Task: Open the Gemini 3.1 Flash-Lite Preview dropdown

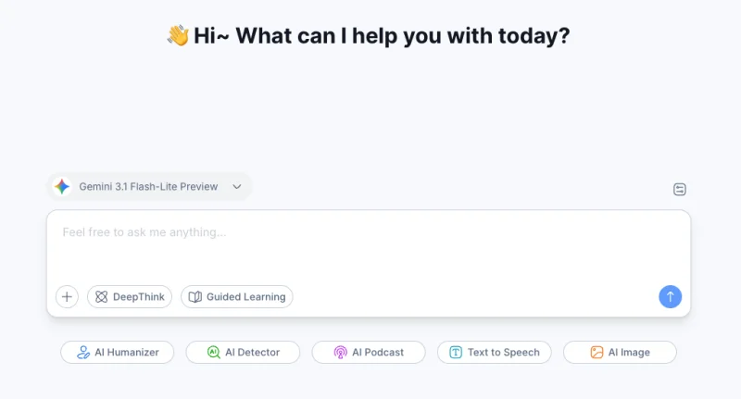Action: [149, 186]
